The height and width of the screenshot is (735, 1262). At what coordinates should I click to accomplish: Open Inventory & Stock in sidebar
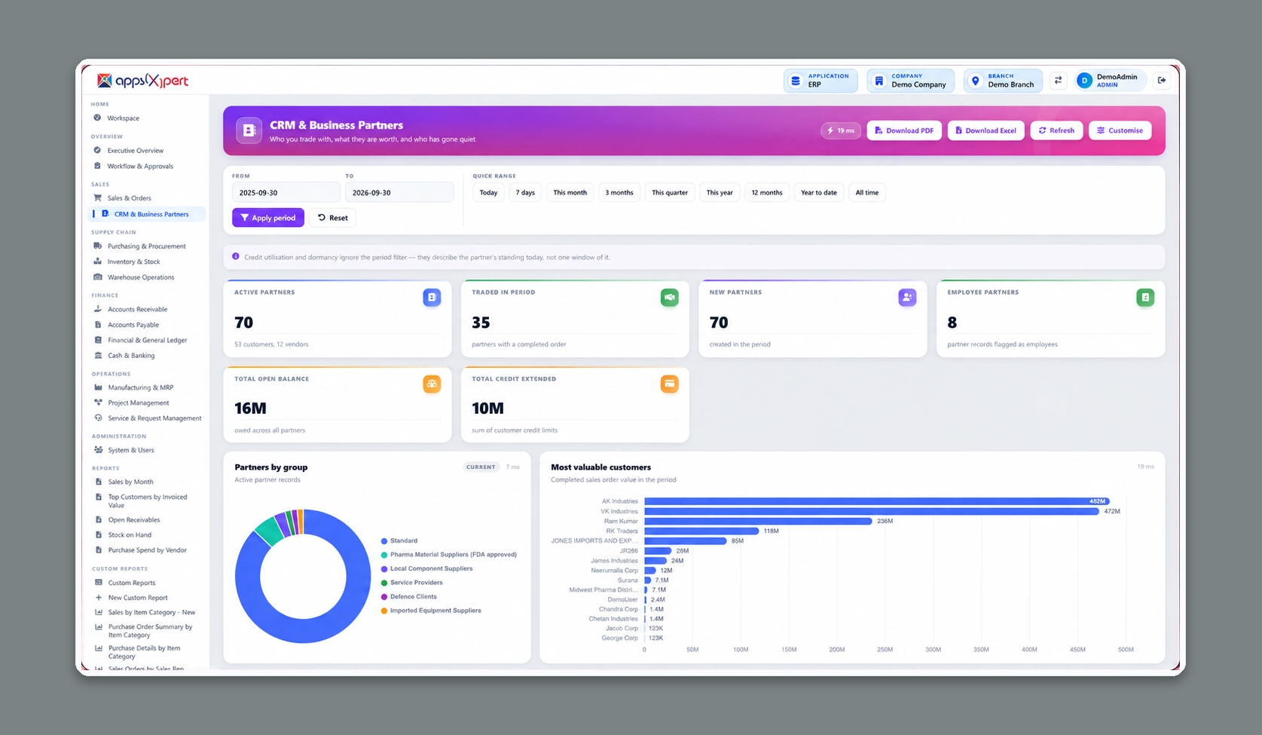pyautogui.click(x=134, y=262)
